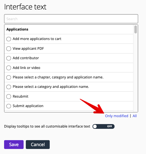Show all entries via the 'All' link

(135, 116)
